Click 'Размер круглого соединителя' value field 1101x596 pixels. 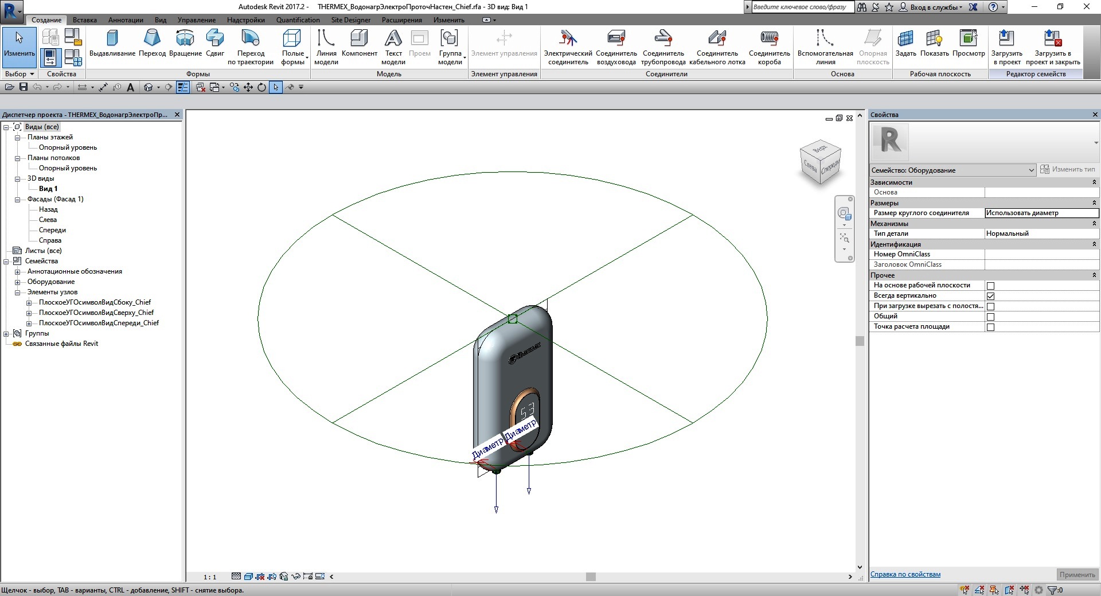click(x=1041, y=213)
